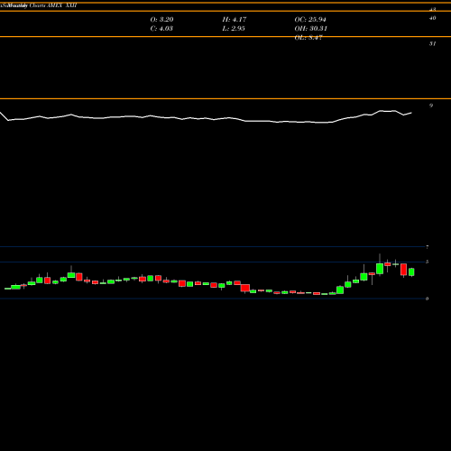Click the 'OH: 30.31' percentage readout
Screen dimensions: 451x451
tap(311, 29)
